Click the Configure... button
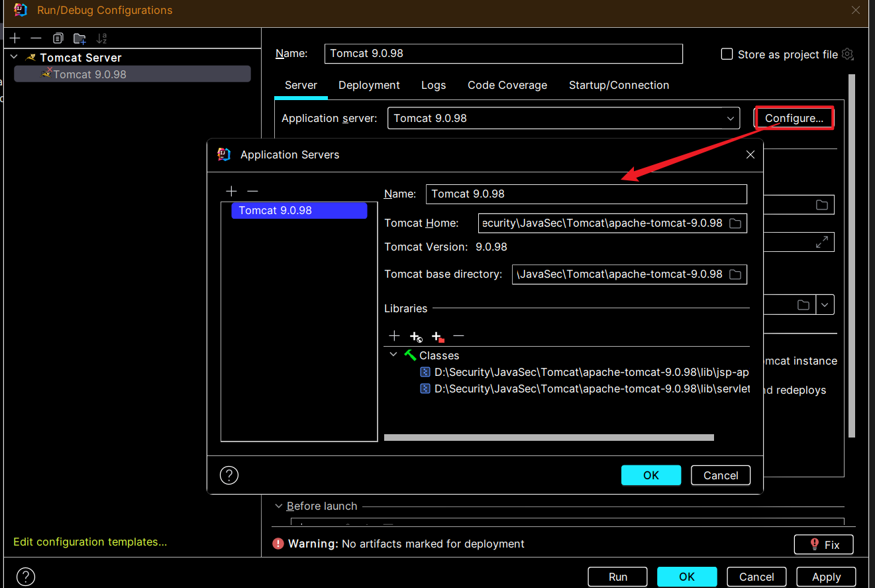 tap(794, 118)
